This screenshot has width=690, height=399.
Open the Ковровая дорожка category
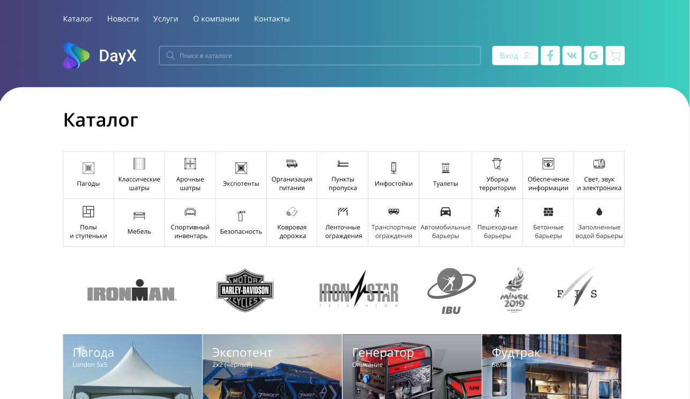point(292,223)
